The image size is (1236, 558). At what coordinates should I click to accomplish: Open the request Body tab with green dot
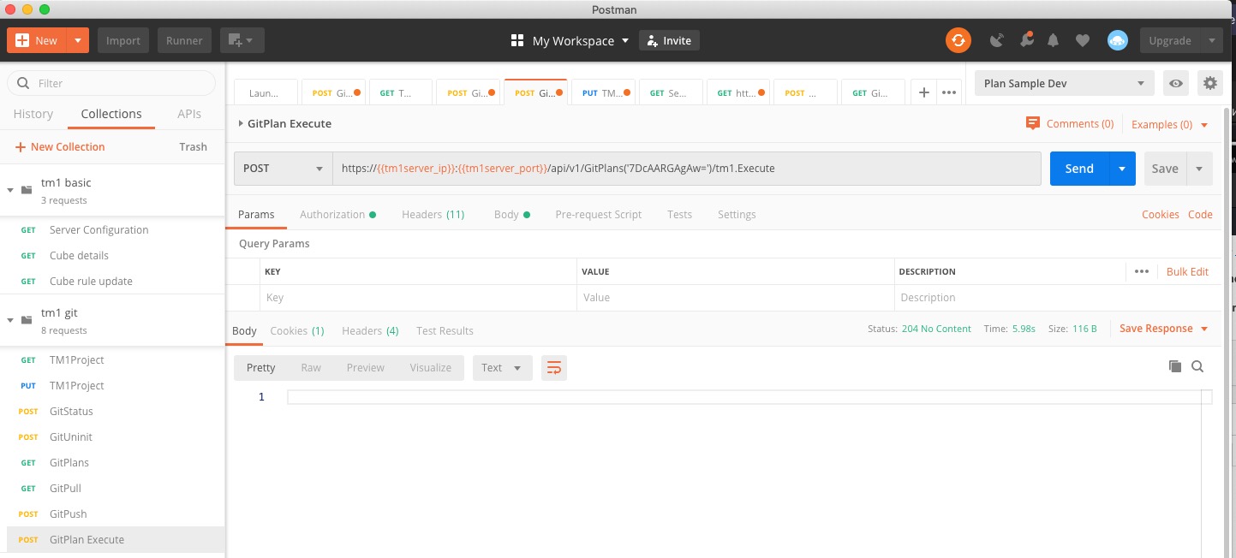[x=511, y=214]
